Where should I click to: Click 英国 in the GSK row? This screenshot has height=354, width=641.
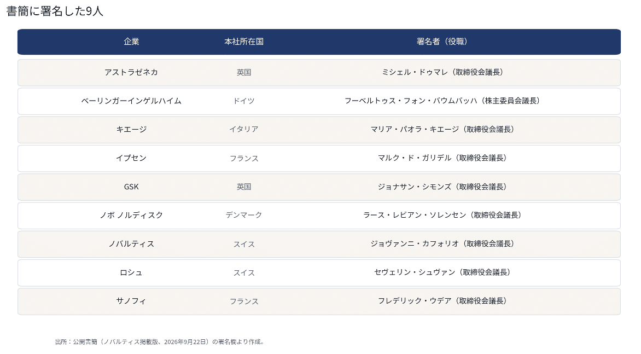tap(243, 187)
